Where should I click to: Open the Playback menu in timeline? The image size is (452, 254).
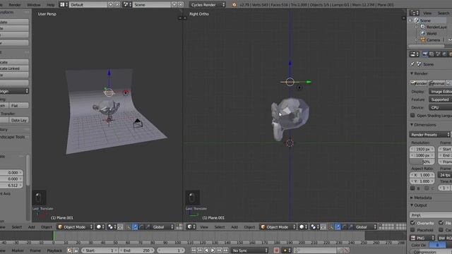[x=54, y=250]
